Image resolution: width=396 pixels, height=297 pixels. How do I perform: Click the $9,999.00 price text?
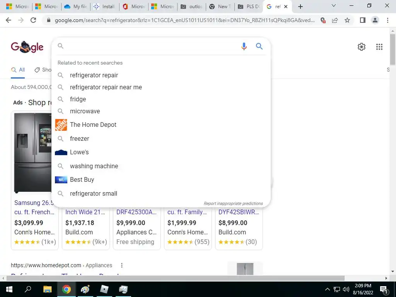tap(131, 223)
